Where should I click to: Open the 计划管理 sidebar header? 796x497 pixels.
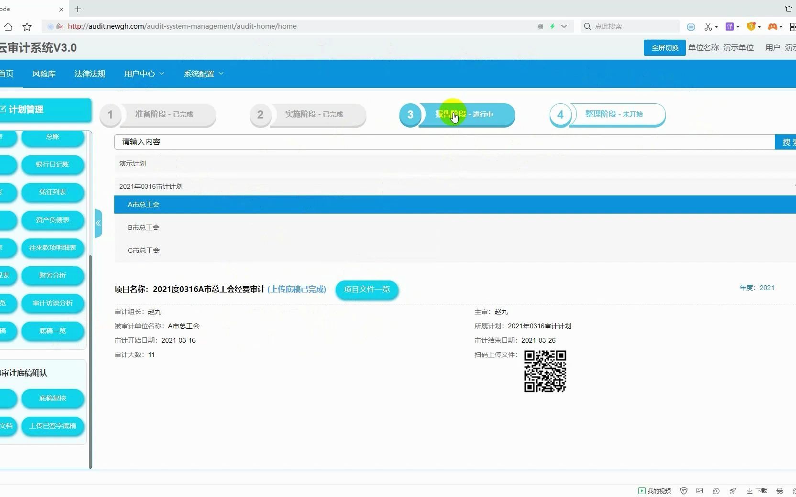45,109
